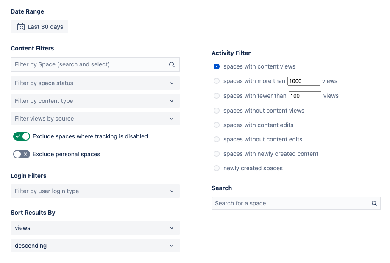Click the chevron on Filter views by source
This screenshot has height=263, width=390.
point(172,119)
